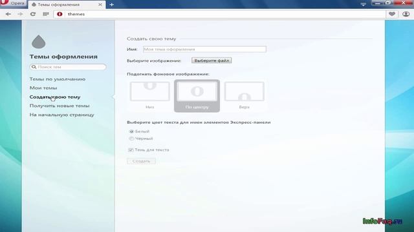414x232 pixels.
Task: Toggle the Тень для текста checkbox
Action: (131, 150)
